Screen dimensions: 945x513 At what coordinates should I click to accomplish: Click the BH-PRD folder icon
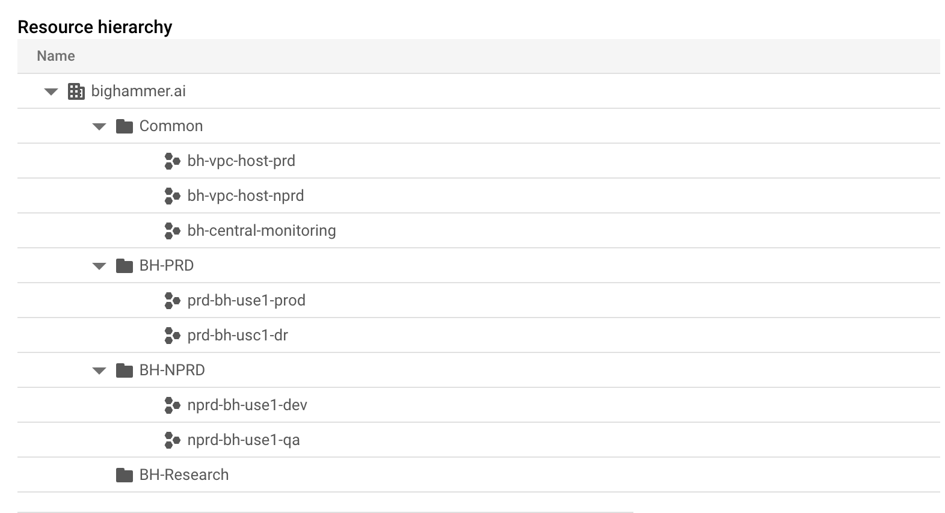124,265
